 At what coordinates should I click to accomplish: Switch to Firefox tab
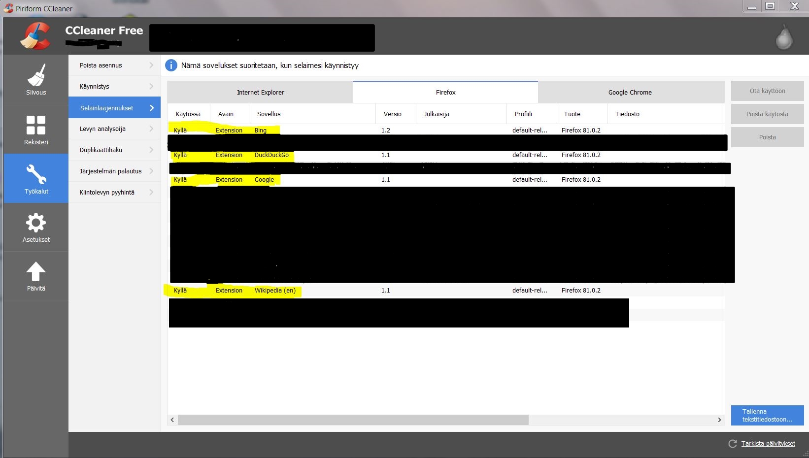445,92
